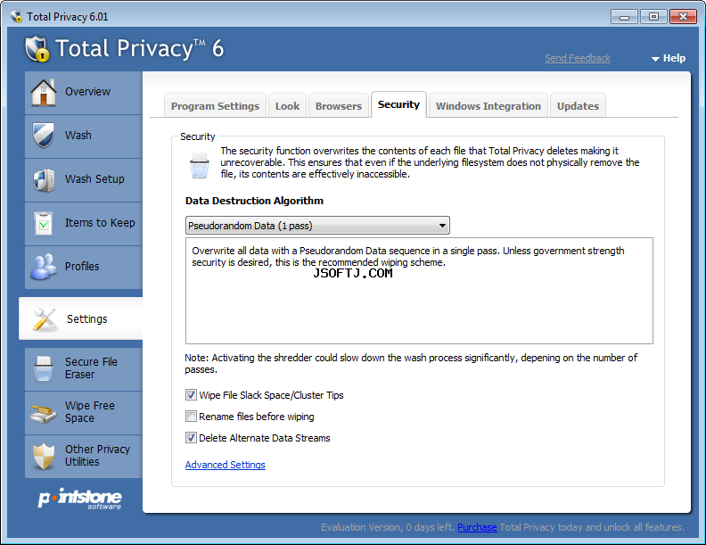
Task: Expand the Help menu arrow
Action: point(655,59)
